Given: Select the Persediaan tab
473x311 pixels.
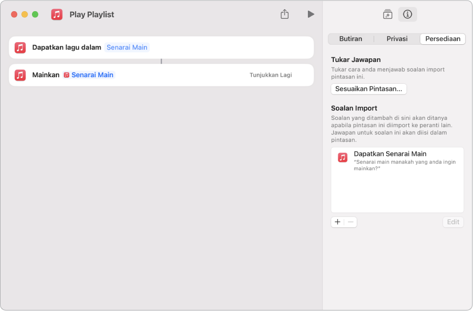Looking at the screenshot, I should click(x=443, y=39).
